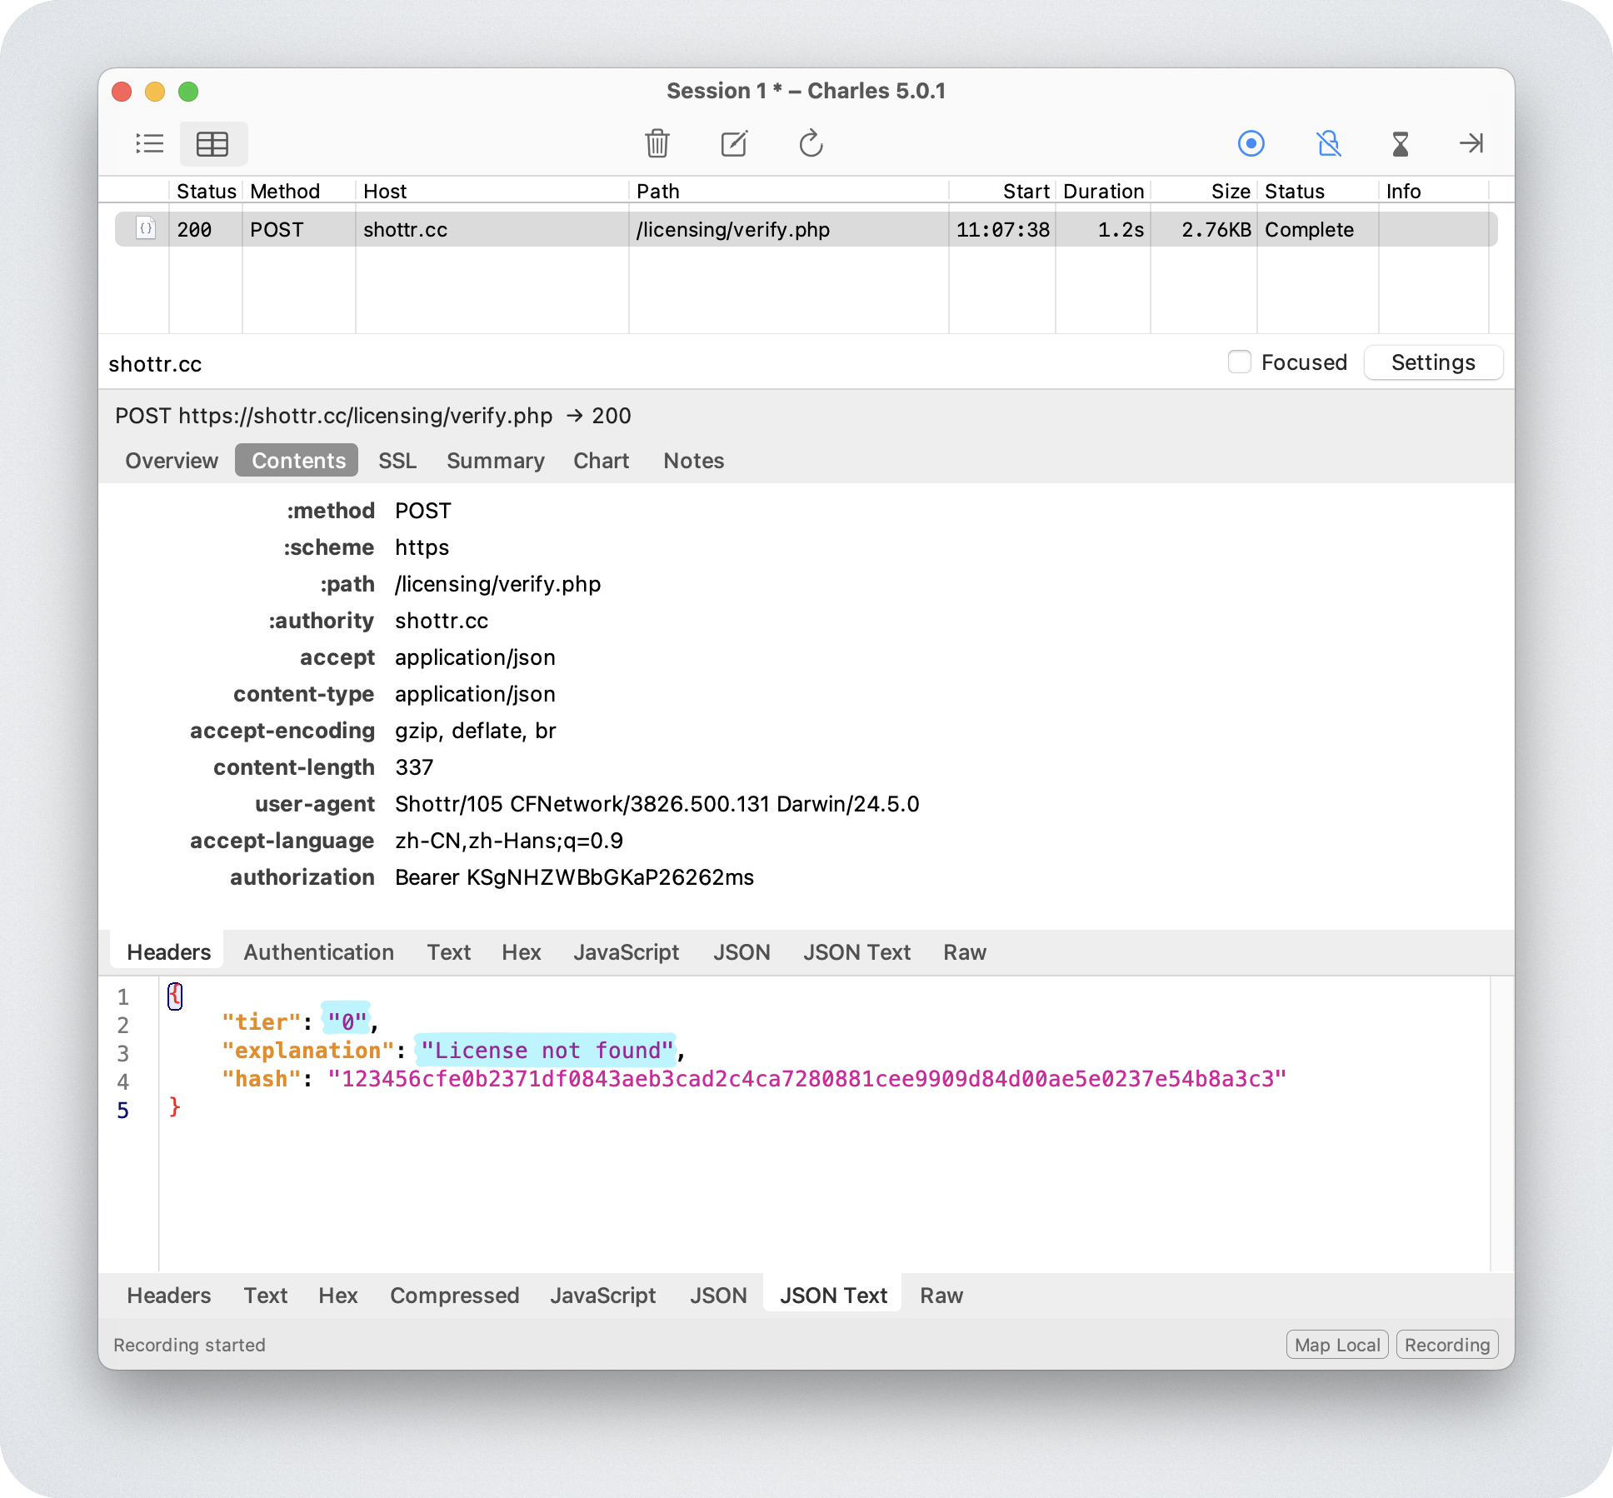Image resolution: width=1613 pixels, height=1498 pixels.
Task: Click the 11:07:38 start time cell
Action: [x=1003, y=229]
